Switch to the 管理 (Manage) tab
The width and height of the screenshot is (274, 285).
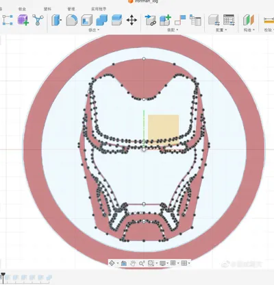pos(71,9)
